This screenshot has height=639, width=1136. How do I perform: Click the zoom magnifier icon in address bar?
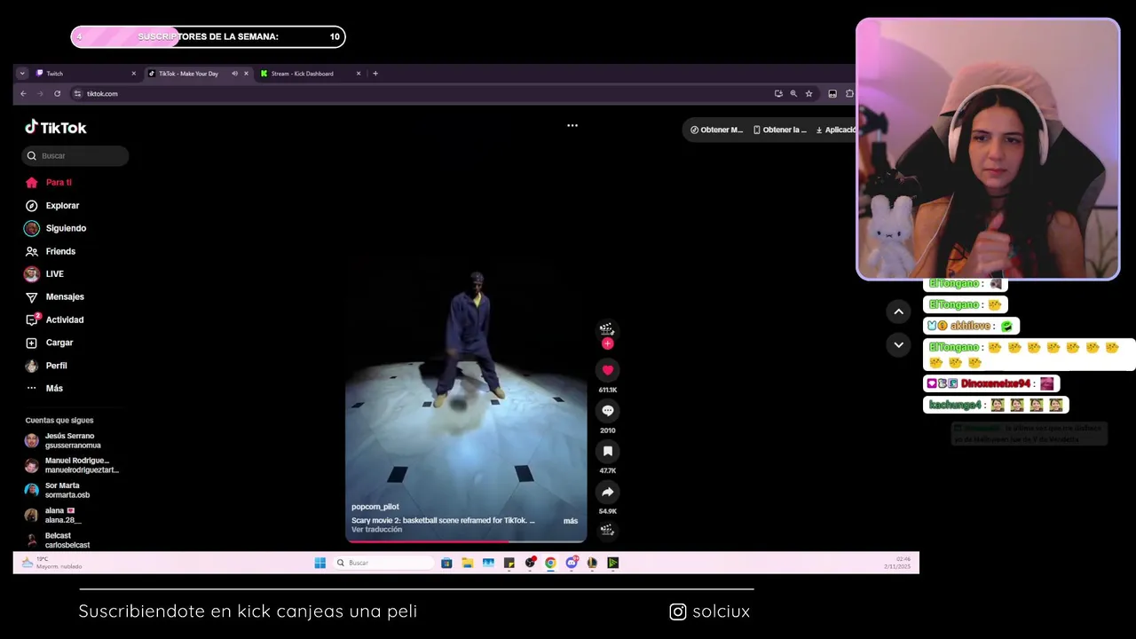click(793, 93)
